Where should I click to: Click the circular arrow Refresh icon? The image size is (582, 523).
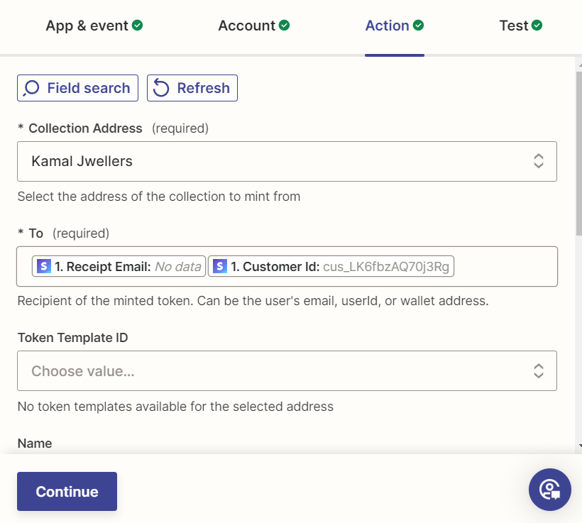click(161, 88)
